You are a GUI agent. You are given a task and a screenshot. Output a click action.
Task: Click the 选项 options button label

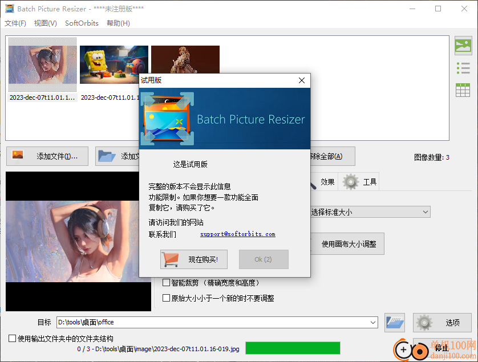[453, 323]
